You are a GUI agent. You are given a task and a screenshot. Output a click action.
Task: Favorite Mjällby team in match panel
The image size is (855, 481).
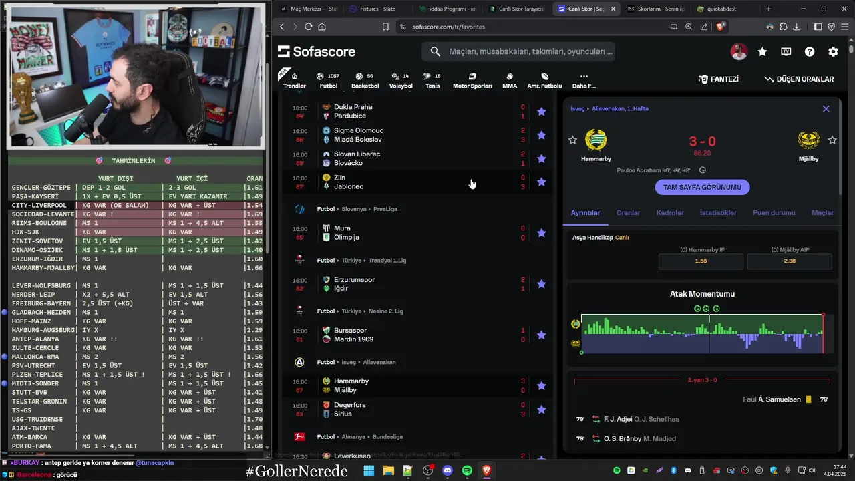[x=832, y=140]
